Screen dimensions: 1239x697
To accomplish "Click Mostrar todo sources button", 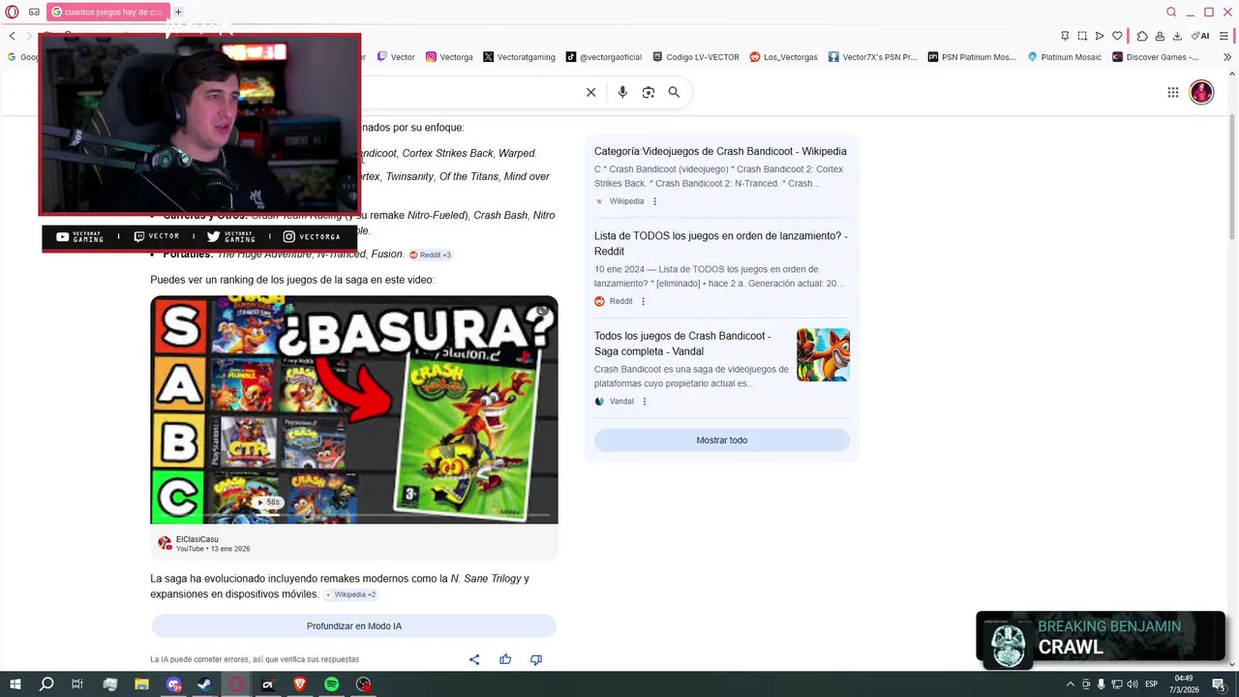I will click(722, 440).
